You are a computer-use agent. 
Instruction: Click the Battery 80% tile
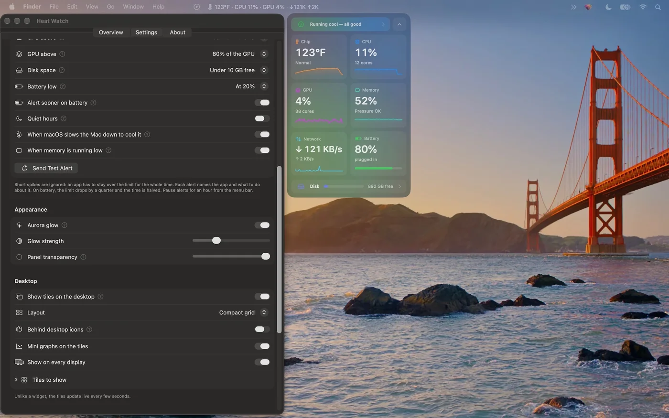click(378, 154)
